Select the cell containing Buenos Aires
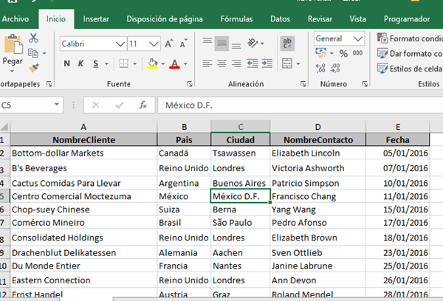The image size is (443, 301). [239, 182]
